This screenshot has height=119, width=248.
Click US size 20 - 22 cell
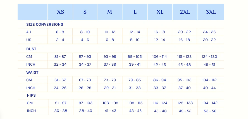[209, 40]
